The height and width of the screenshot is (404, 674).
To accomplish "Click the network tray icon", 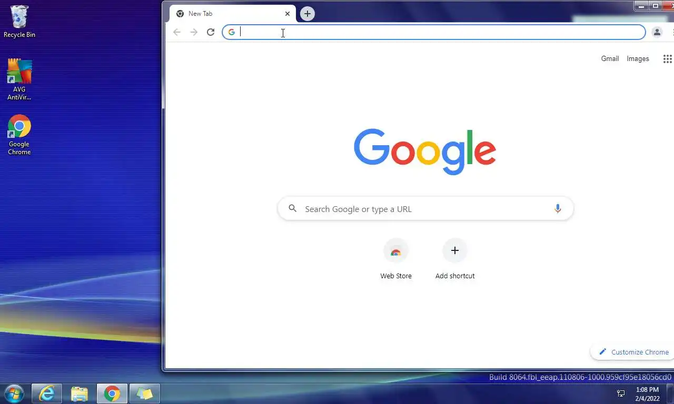I will click(621, 393).
